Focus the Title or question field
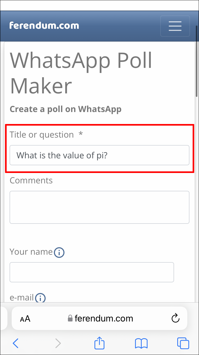This screenshot has width=199, height=355. click(99, 155)
